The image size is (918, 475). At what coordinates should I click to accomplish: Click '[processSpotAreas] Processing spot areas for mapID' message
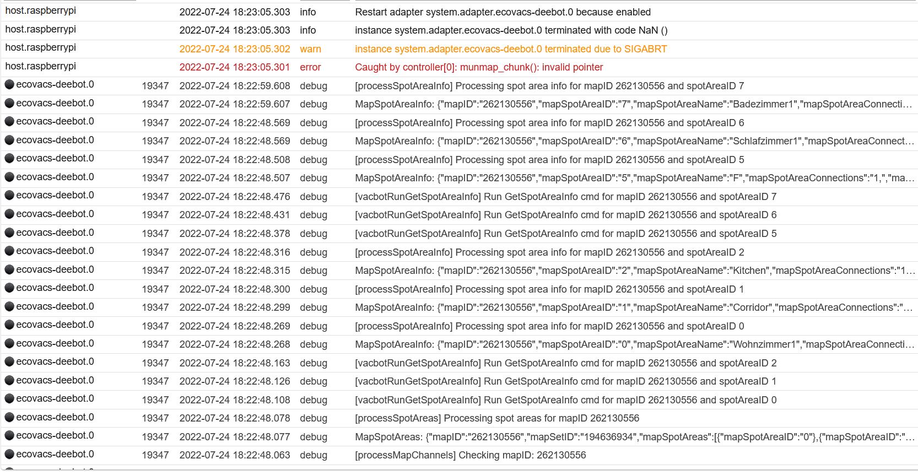pyautogui.click(x=497, y=418)
